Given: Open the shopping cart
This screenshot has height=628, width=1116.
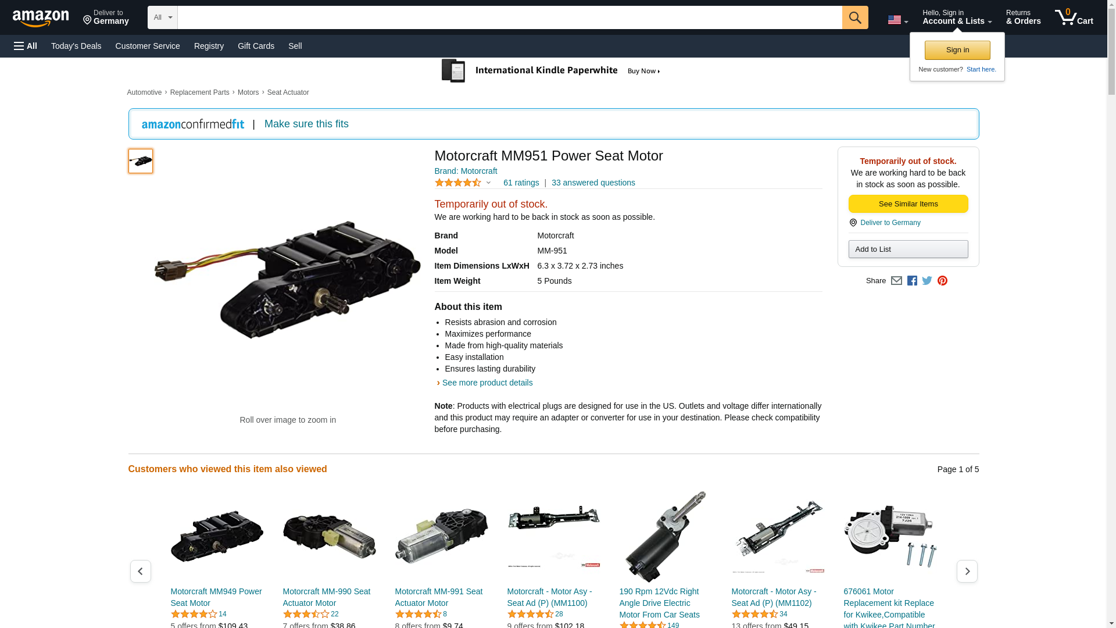Looking at the screenshot, I should tap(1074, 17).
